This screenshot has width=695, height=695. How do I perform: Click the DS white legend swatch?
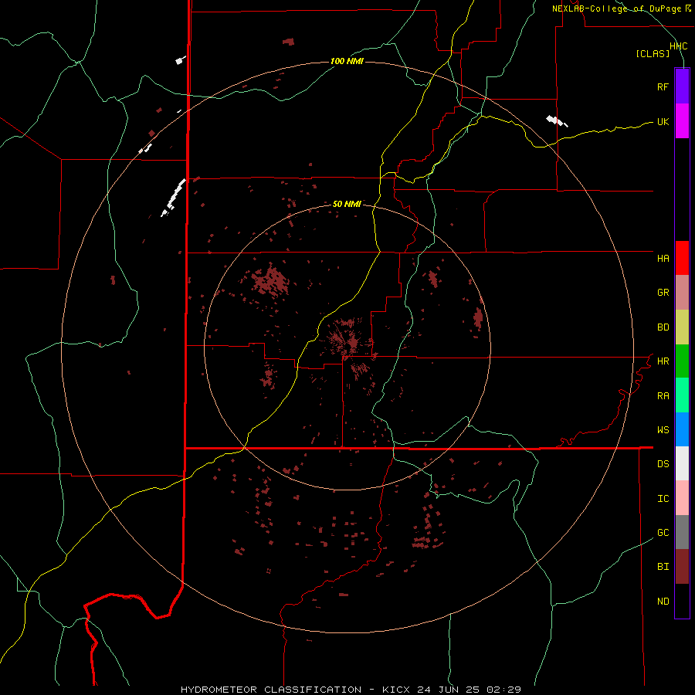pos(682,463)
